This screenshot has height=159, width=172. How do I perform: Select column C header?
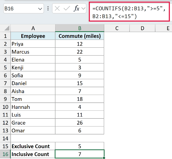pos(117,28)
